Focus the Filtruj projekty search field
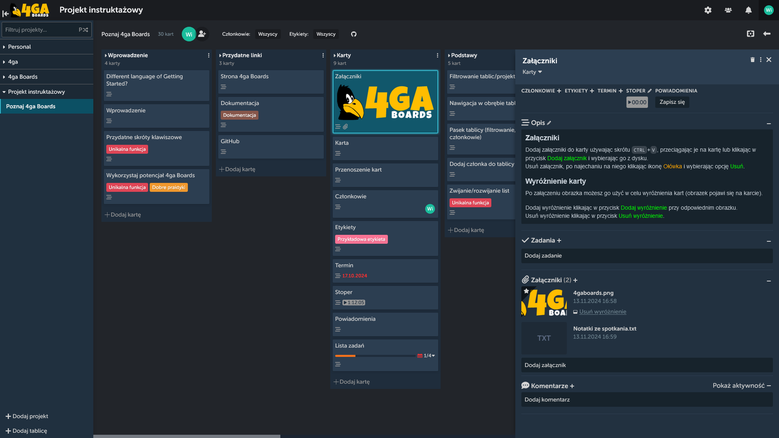The image size is (779, 438). [x=47, y=30]
